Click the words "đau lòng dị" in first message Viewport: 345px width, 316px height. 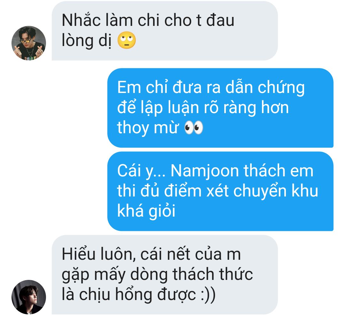coord(148,31)
